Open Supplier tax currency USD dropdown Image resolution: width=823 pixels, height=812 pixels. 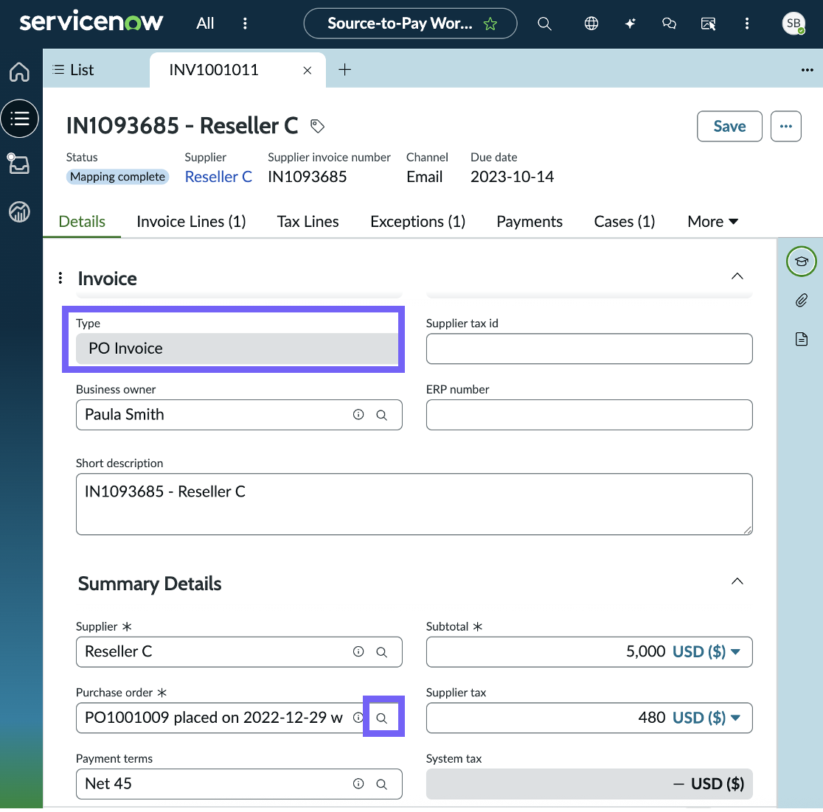(x=706, y=718)
